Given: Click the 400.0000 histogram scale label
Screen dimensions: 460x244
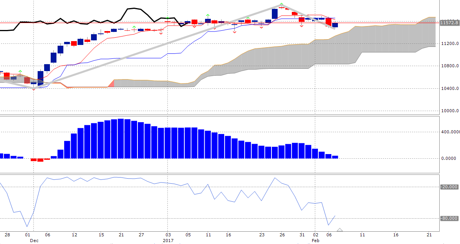Looking at the screenshot, I should coord(449,132).
